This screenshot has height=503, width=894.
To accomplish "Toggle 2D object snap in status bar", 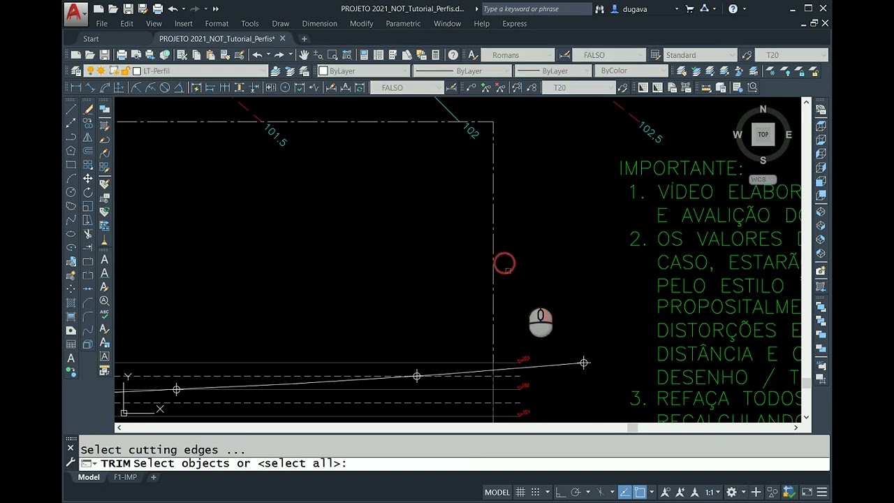I will click(640, 492).
